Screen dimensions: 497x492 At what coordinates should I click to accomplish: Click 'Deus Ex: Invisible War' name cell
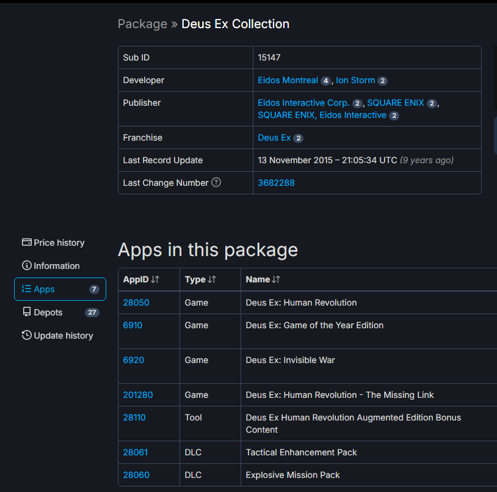(x=290, y=360)
